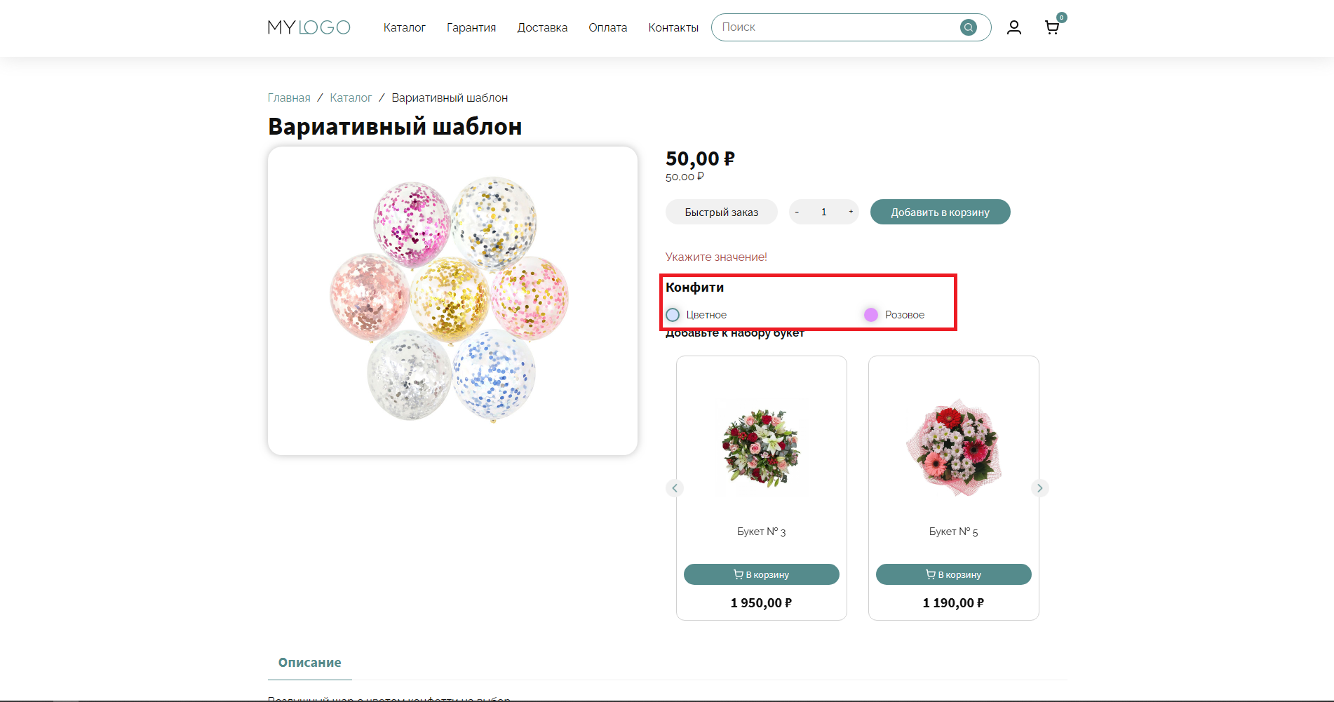
Task: Select the Розовое confetti option
Action: tap(894, 315)
